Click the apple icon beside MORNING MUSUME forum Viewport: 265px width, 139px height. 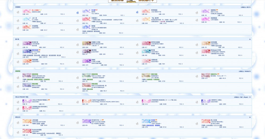[137, 101]
